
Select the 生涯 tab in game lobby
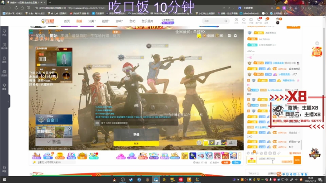coord(65,36)
